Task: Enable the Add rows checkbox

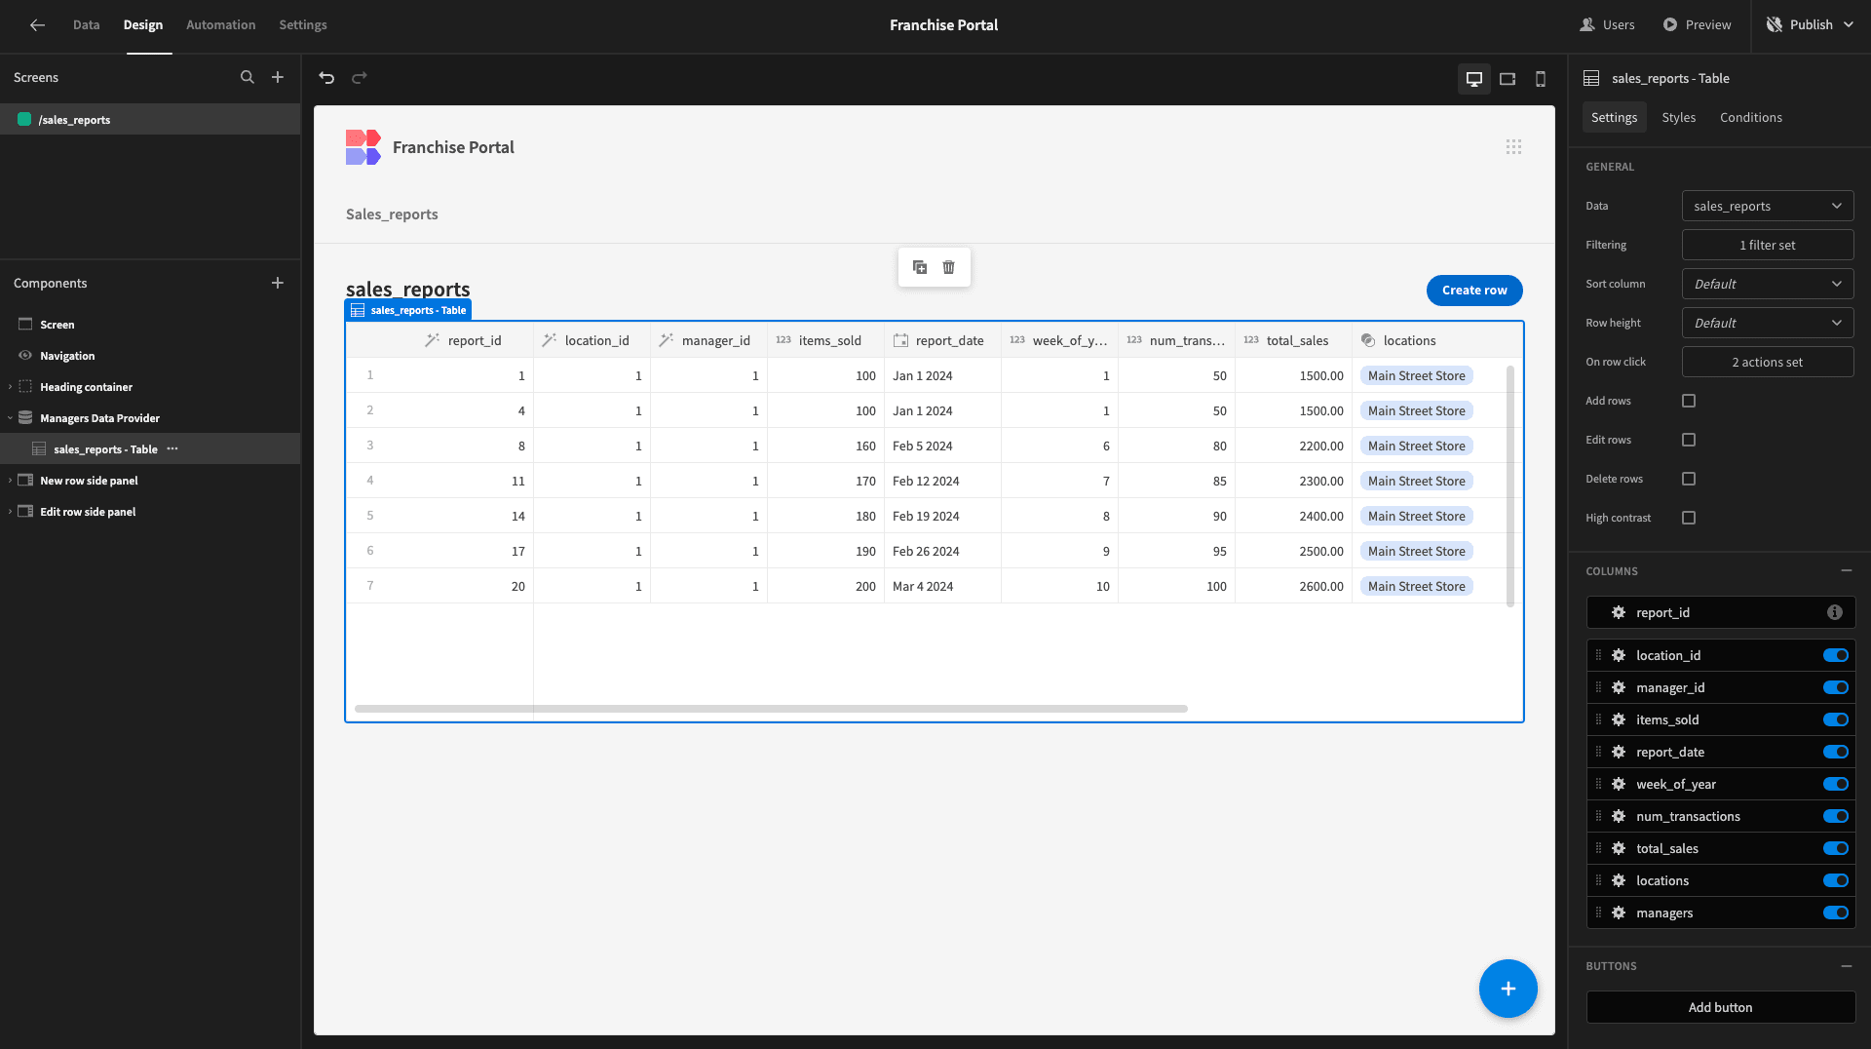Action: tap(1689, 401)
